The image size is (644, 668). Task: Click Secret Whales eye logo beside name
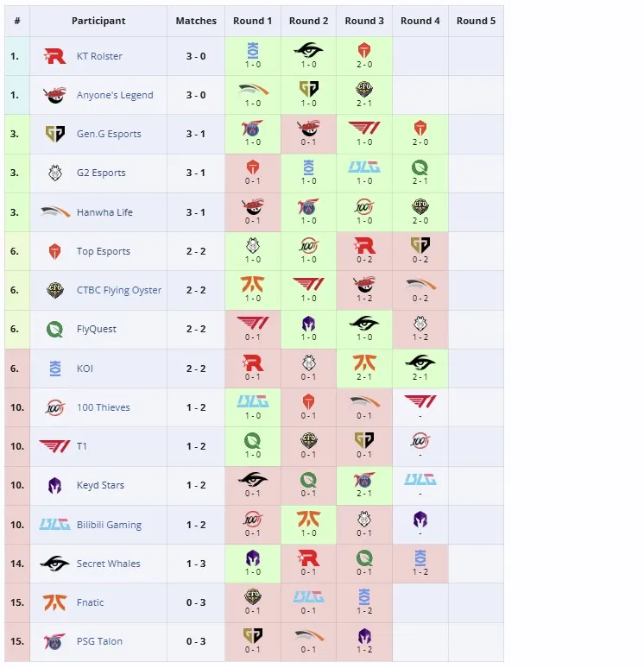pyautogui.click(x=54, y=564)
